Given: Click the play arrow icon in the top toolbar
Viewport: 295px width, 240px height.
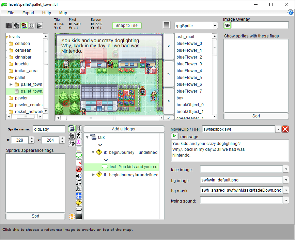Looking at the screenshot, I should (39, 26).
